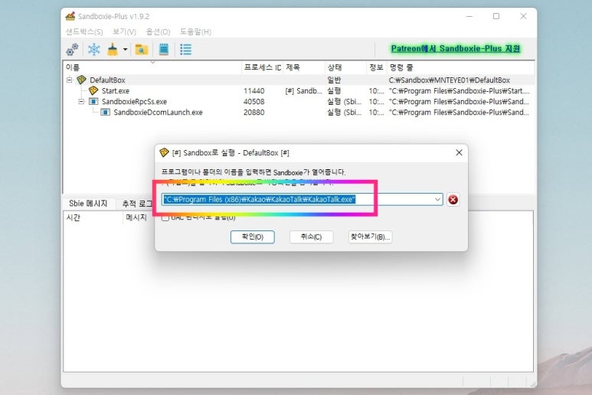The image size is (592, 395).
Task: Click the C:\Sandbox\MNTEYE01\DefaultBox path text
Action: click(x=450, y=80)
